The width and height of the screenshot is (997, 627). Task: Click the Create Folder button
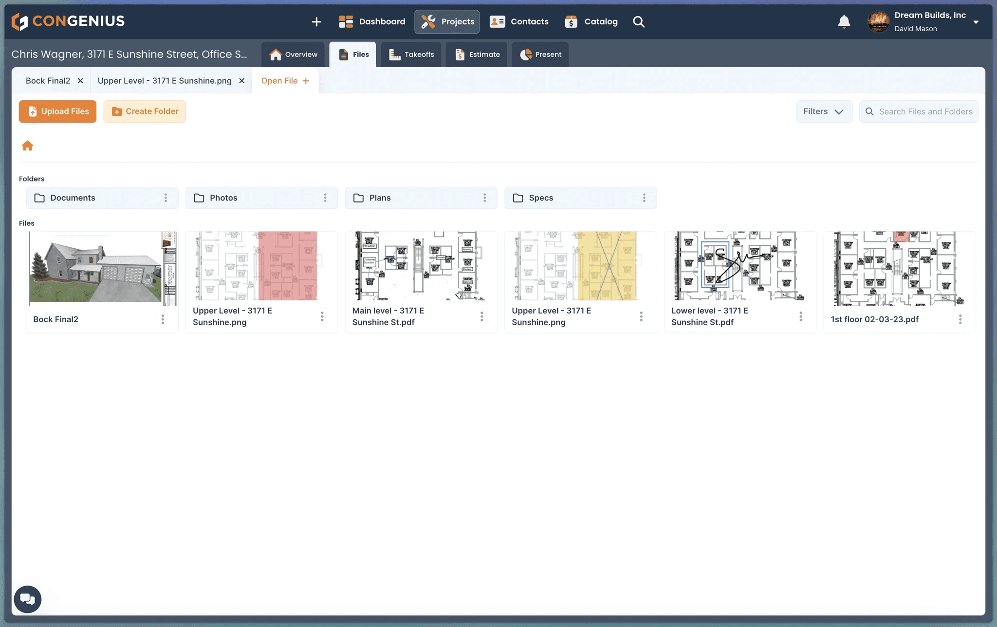(x=145, y=111)
